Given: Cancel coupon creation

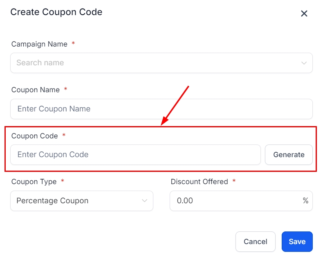Looking at the screenshot, I should pos(256,242).
